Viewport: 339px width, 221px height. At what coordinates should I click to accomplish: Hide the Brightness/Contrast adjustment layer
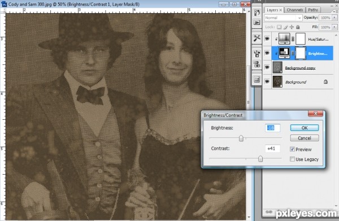click(x=267, y=53)
